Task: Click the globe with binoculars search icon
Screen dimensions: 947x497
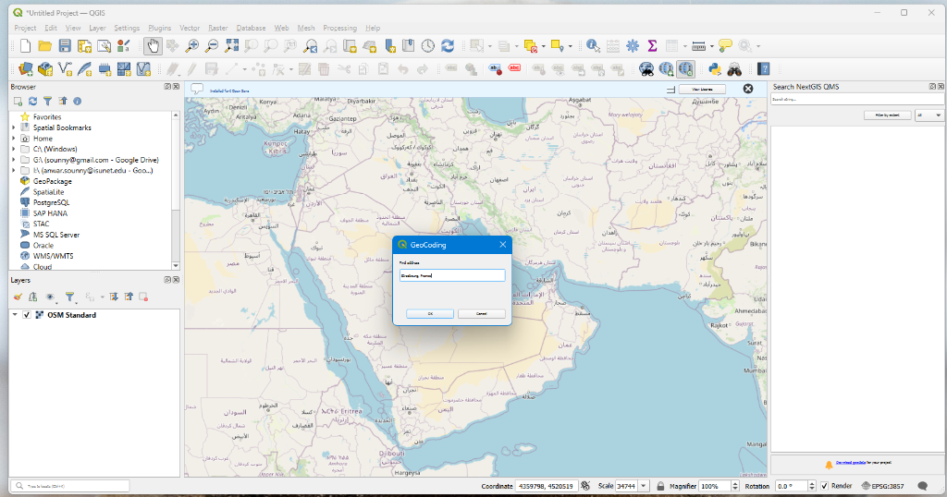Action: click(x=646, y=69)
